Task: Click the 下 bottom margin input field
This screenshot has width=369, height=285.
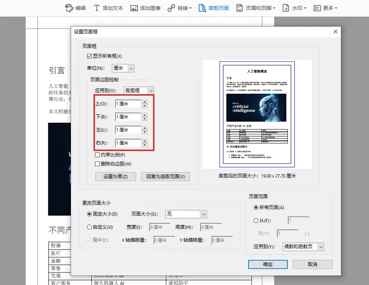Action: tap(128, 117)
